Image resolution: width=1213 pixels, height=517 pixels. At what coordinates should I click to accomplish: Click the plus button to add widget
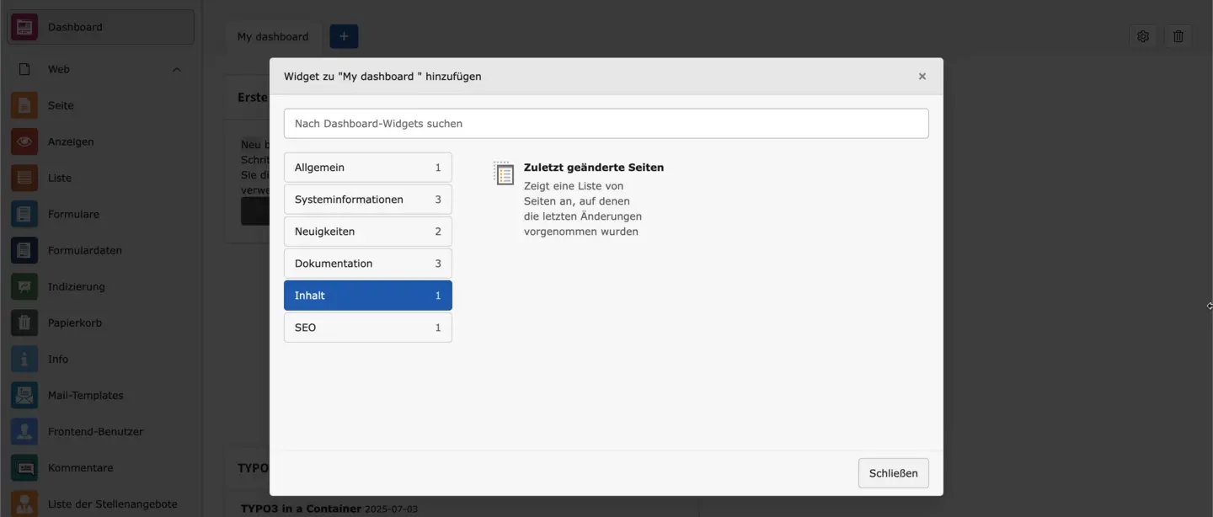point(344,36)
